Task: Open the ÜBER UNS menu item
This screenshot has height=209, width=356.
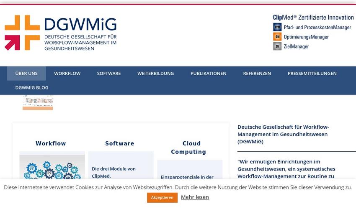Action: 26,74
